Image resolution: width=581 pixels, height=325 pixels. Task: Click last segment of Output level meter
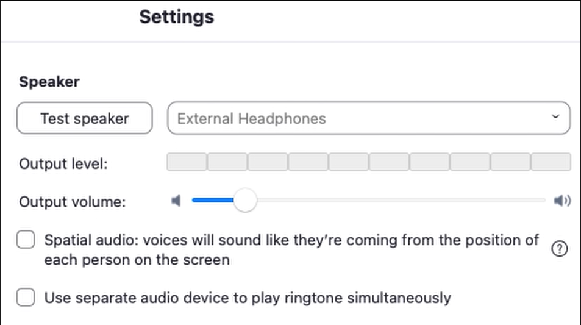(x=551, y=162)
